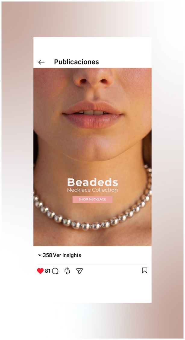
Task: Open Ver insights
Action: coord(67,255)
